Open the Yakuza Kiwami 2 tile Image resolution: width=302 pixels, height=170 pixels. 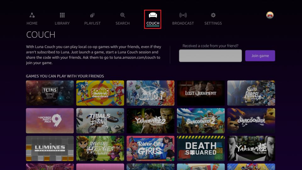coord(150,121)
